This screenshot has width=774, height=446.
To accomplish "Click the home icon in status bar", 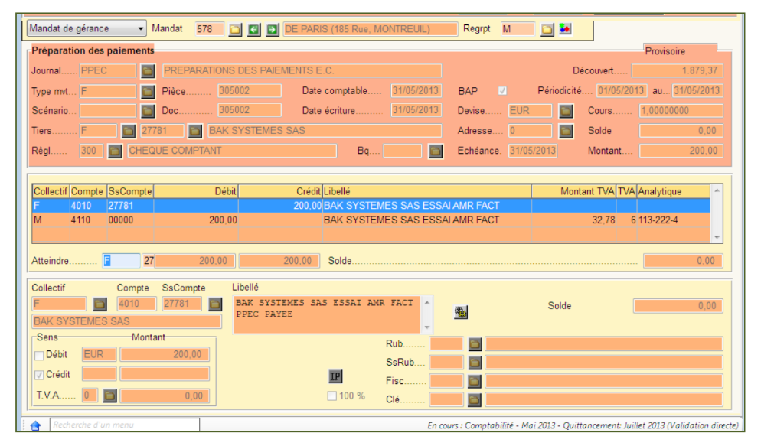I will [x=35, y=425].
